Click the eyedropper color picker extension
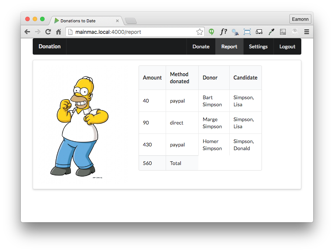Image resolution: width=334 pixels, height=252 pixels. pos(271,32)
